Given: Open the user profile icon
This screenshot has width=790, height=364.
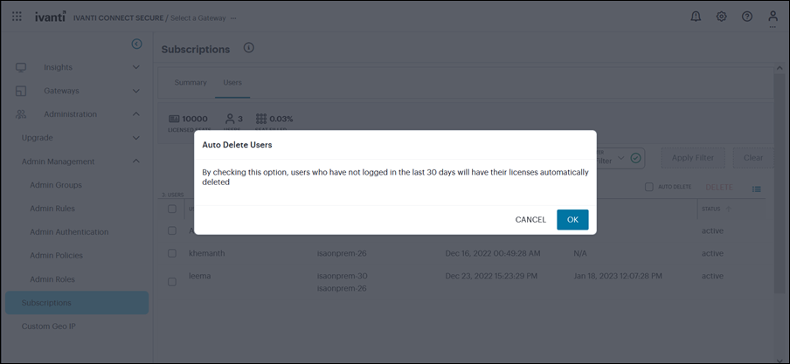Looking at the screenshot, I should coord(773,17).
